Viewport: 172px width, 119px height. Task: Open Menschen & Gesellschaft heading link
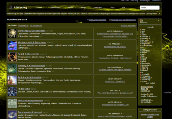pos(31,31)
